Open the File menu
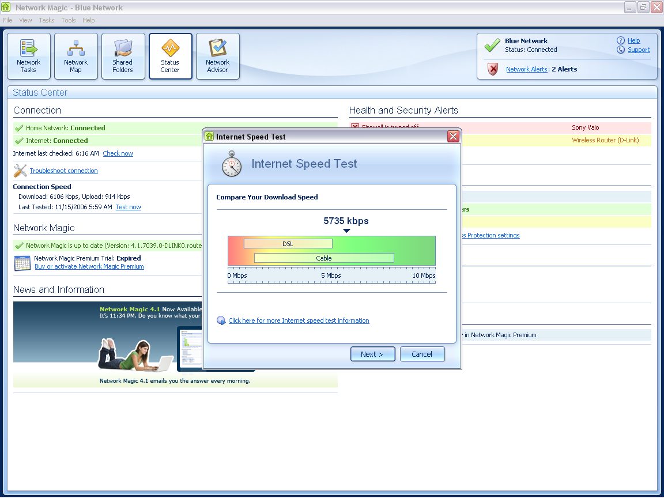664x498 pixels. coord(7,20)
